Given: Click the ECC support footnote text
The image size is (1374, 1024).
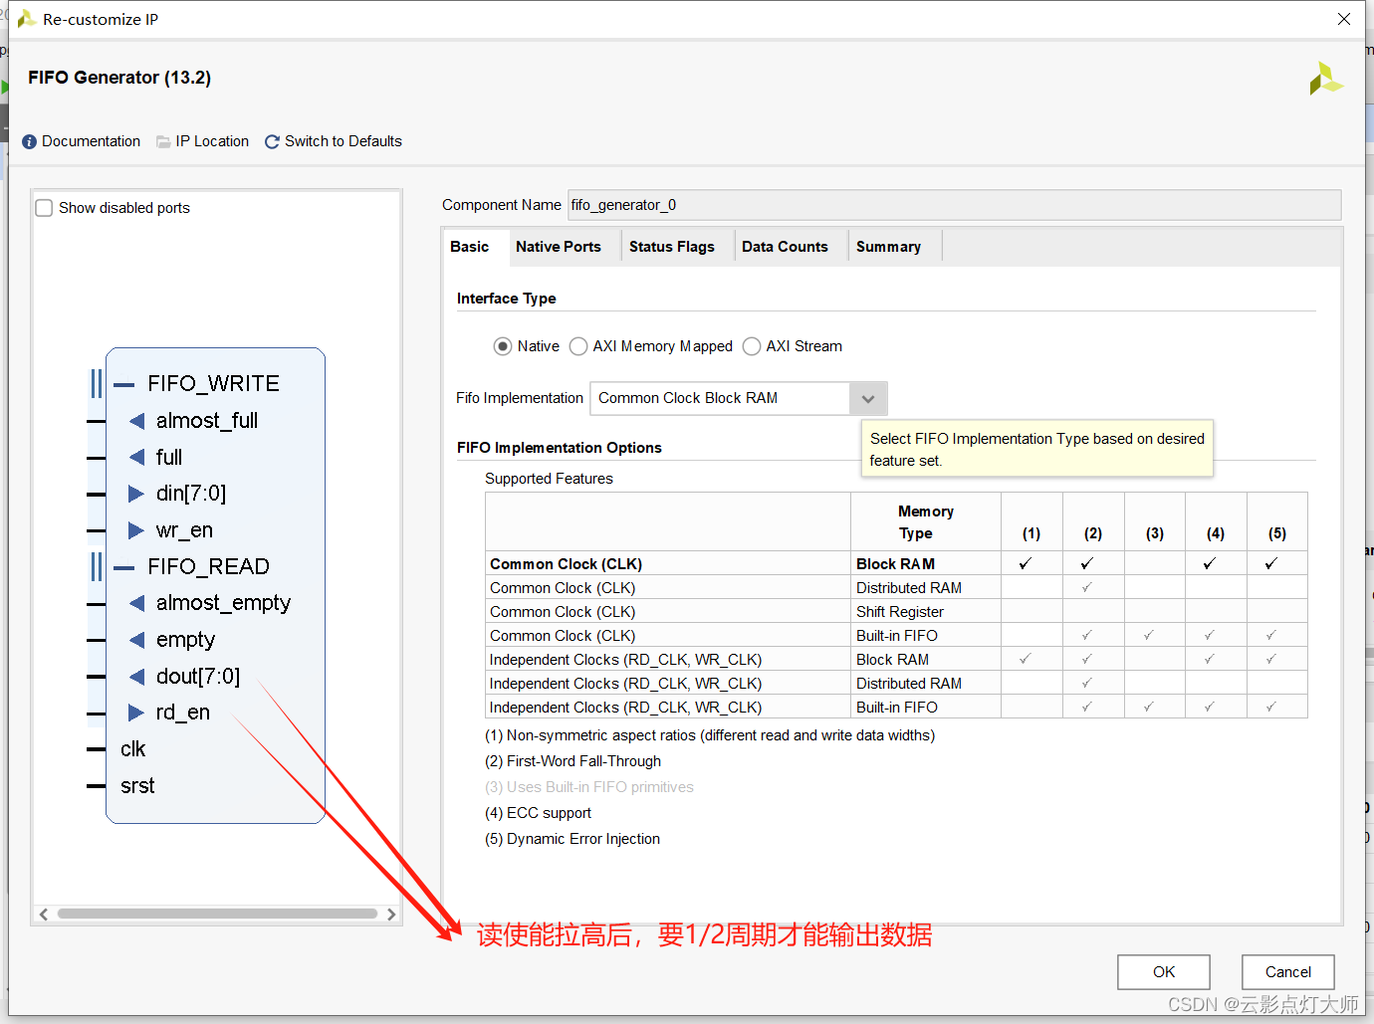Looking at the screenshot, I should click(x=538, y=813).
